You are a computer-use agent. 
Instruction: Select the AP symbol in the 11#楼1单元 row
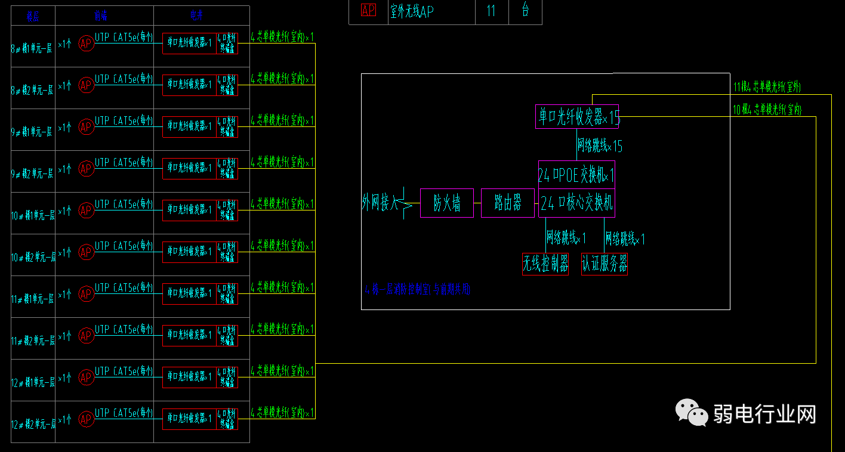click(87, 294)
